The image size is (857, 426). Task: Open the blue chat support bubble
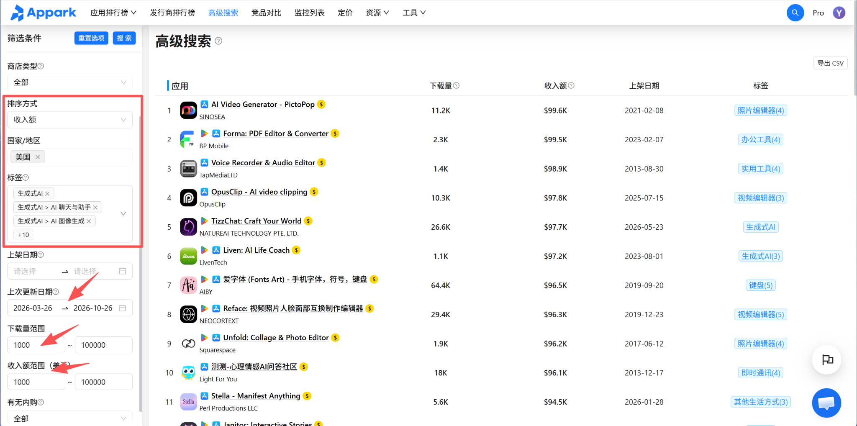826,403
